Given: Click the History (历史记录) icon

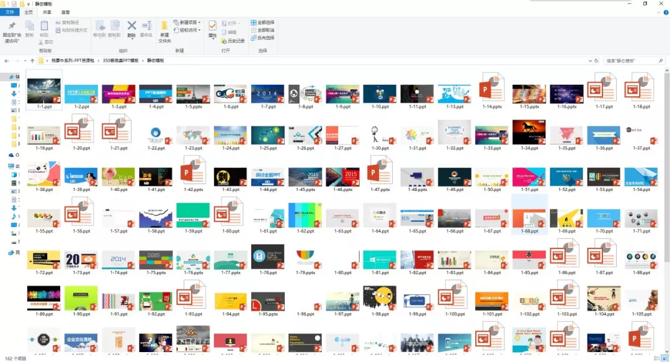Looking at the screenshot, I should [224, 41].
